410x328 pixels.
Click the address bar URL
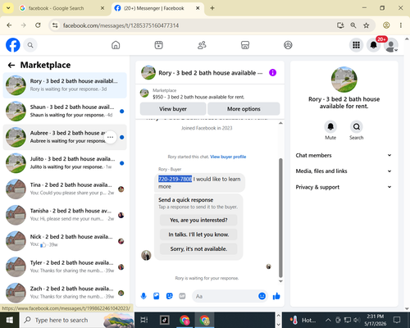click(x=121, y=25)
